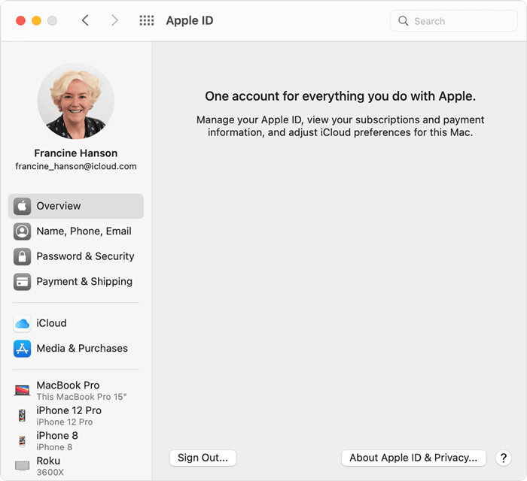Click the Apple ID window title
This screenshot has width=527, height=481.
[190, 21]
